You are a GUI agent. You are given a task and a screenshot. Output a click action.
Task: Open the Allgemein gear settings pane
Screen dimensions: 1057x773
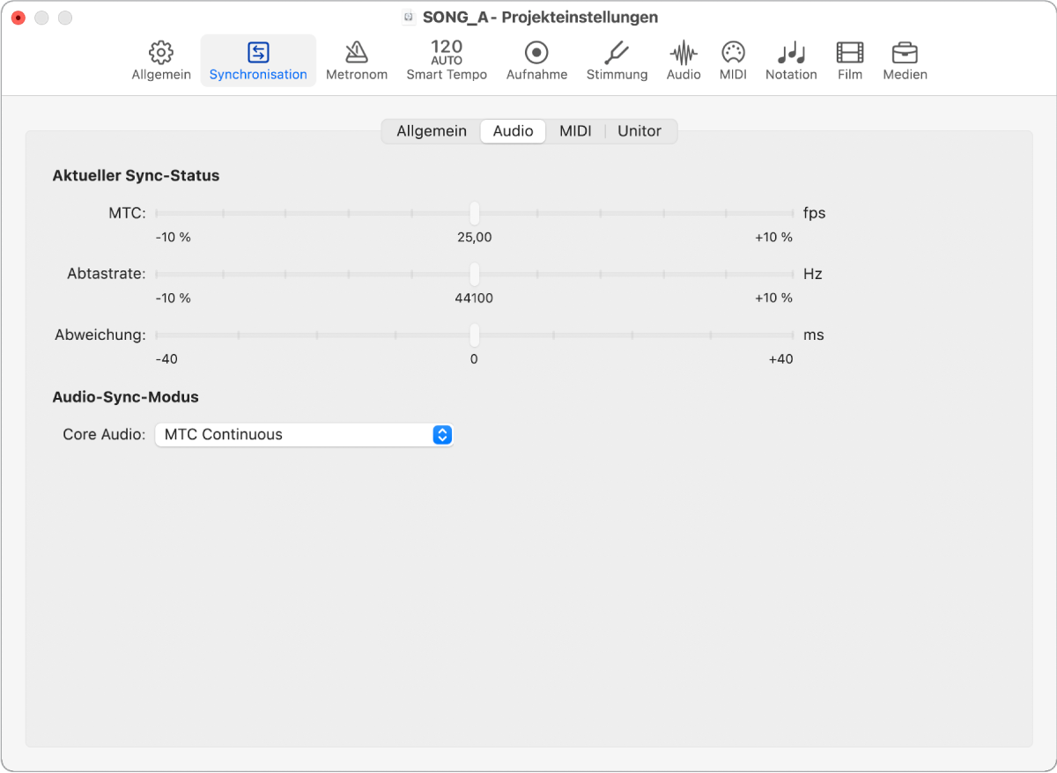(161, 61)
